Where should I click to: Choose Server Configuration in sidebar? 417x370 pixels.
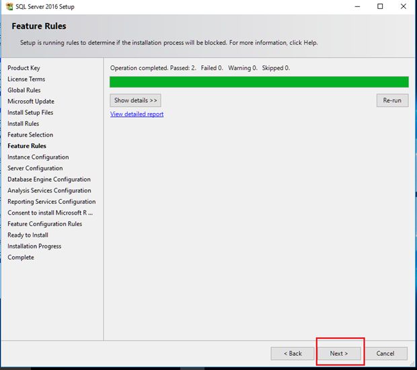35,168
